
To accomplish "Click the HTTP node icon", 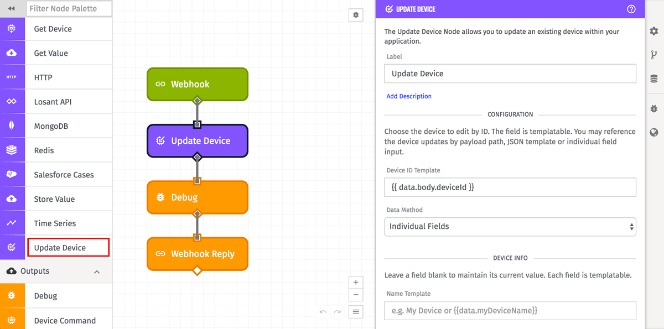I will coord(12,77).
